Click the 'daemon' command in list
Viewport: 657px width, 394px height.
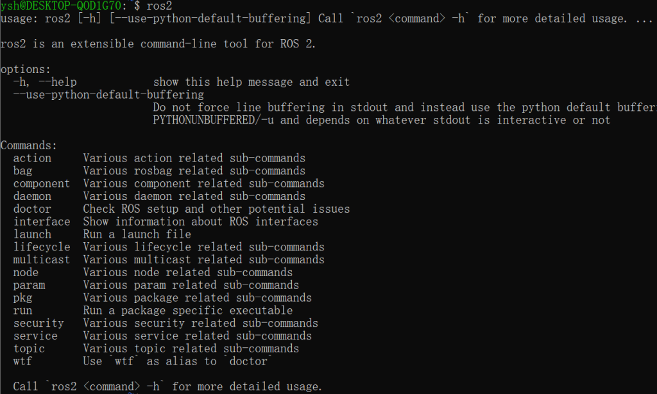[32, 196]
